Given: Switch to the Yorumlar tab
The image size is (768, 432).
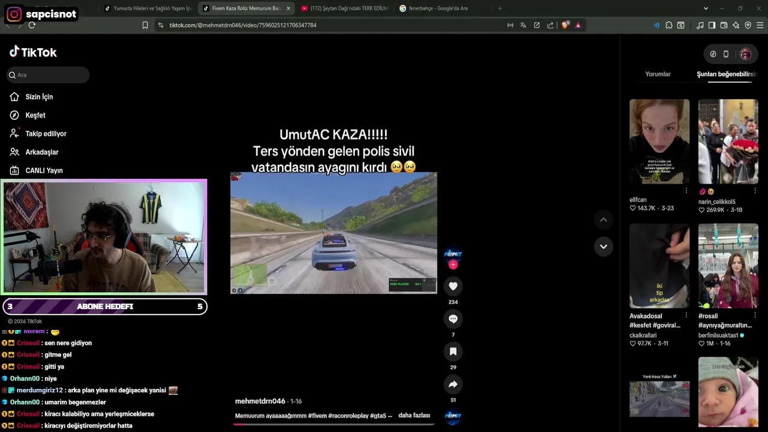Looking at the screenshot, I should (x=658, y=74).
